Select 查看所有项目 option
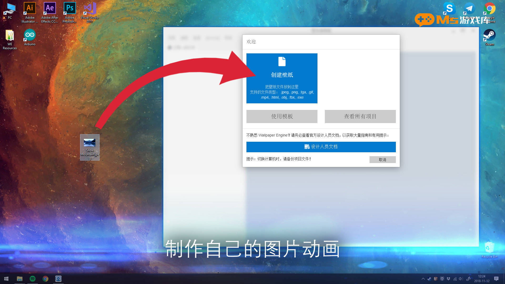This screenshot has width=505, height=284. [360, 116]
